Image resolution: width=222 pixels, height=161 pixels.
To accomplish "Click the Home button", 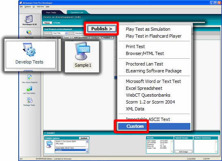I will [x=47, y=23].
